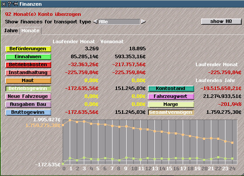Click the show HQ button
The width and height of the screenshot is (244, 176).
[221, 21]
